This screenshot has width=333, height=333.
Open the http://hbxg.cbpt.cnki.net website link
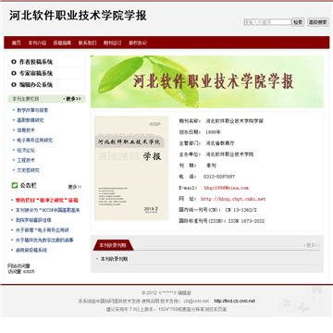tap(233, 199)
